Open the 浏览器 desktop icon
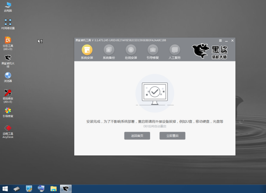The width and height of the screenshot is (266, 193). point(7,75)
